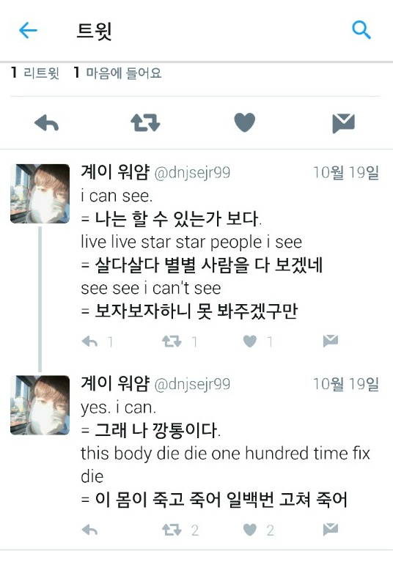
Task: Like the main tweet with the heart
Action: tap(245, 122)
